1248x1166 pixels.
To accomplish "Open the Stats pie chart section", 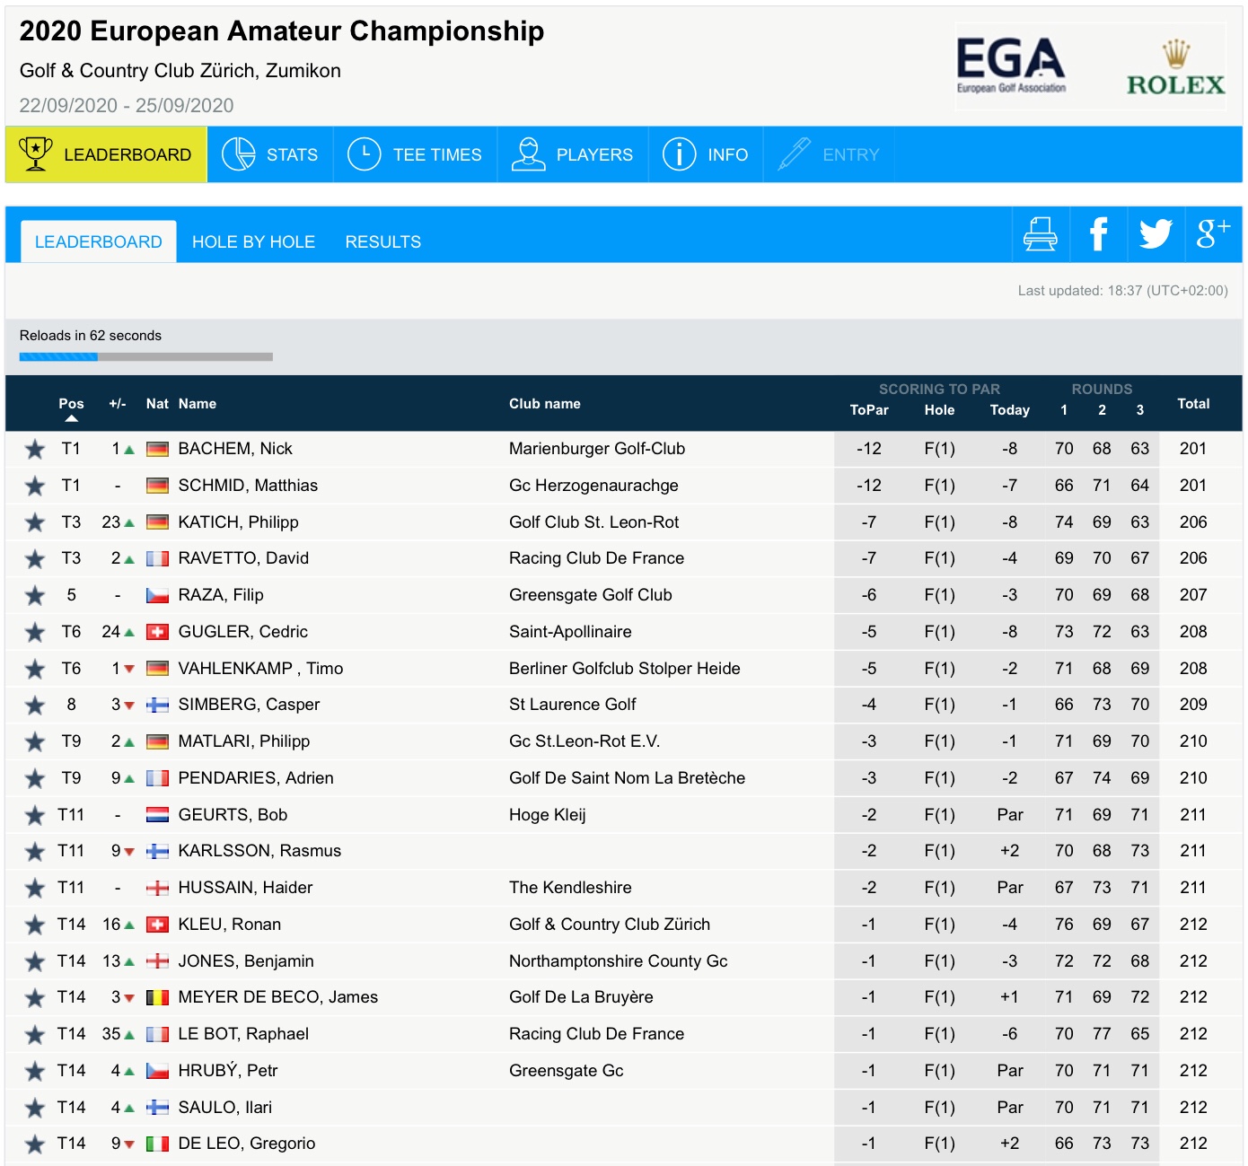I will pos(270,154).
